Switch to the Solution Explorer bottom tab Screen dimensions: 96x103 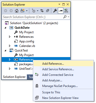pos(14,77)
